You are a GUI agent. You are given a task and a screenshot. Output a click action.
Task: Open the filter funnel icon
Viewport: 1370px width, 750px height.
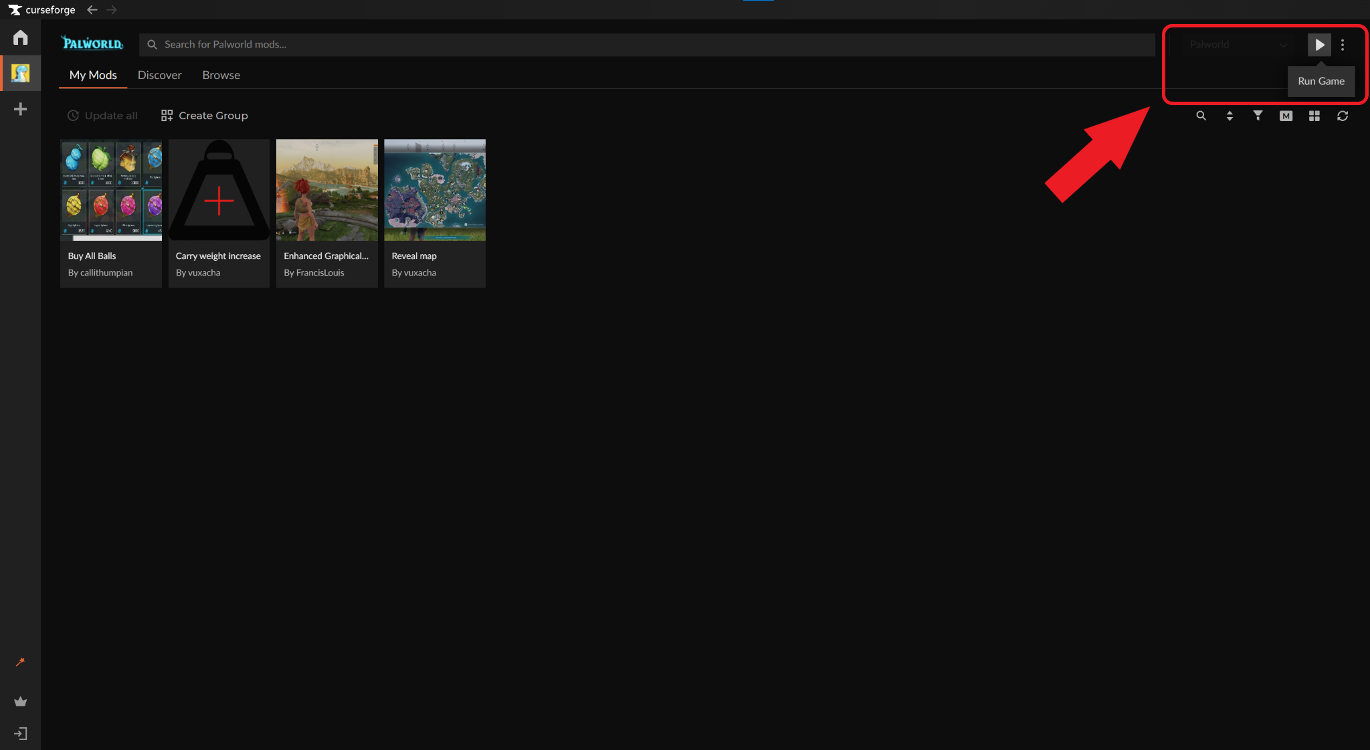tap(1258, 116)
